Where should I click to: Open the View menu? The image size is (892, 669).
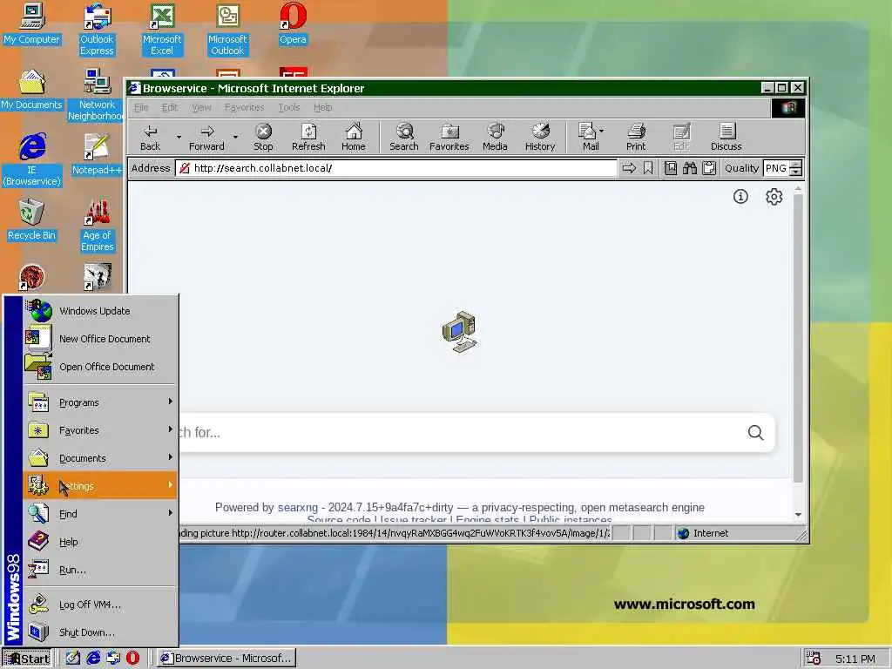pyautogui.click(x=201, y=107)
